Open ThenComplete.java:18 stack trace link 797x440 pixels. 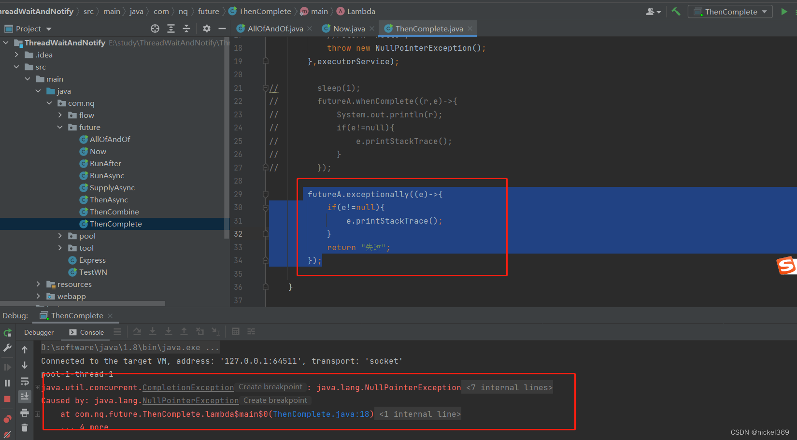tap(321, 414)
